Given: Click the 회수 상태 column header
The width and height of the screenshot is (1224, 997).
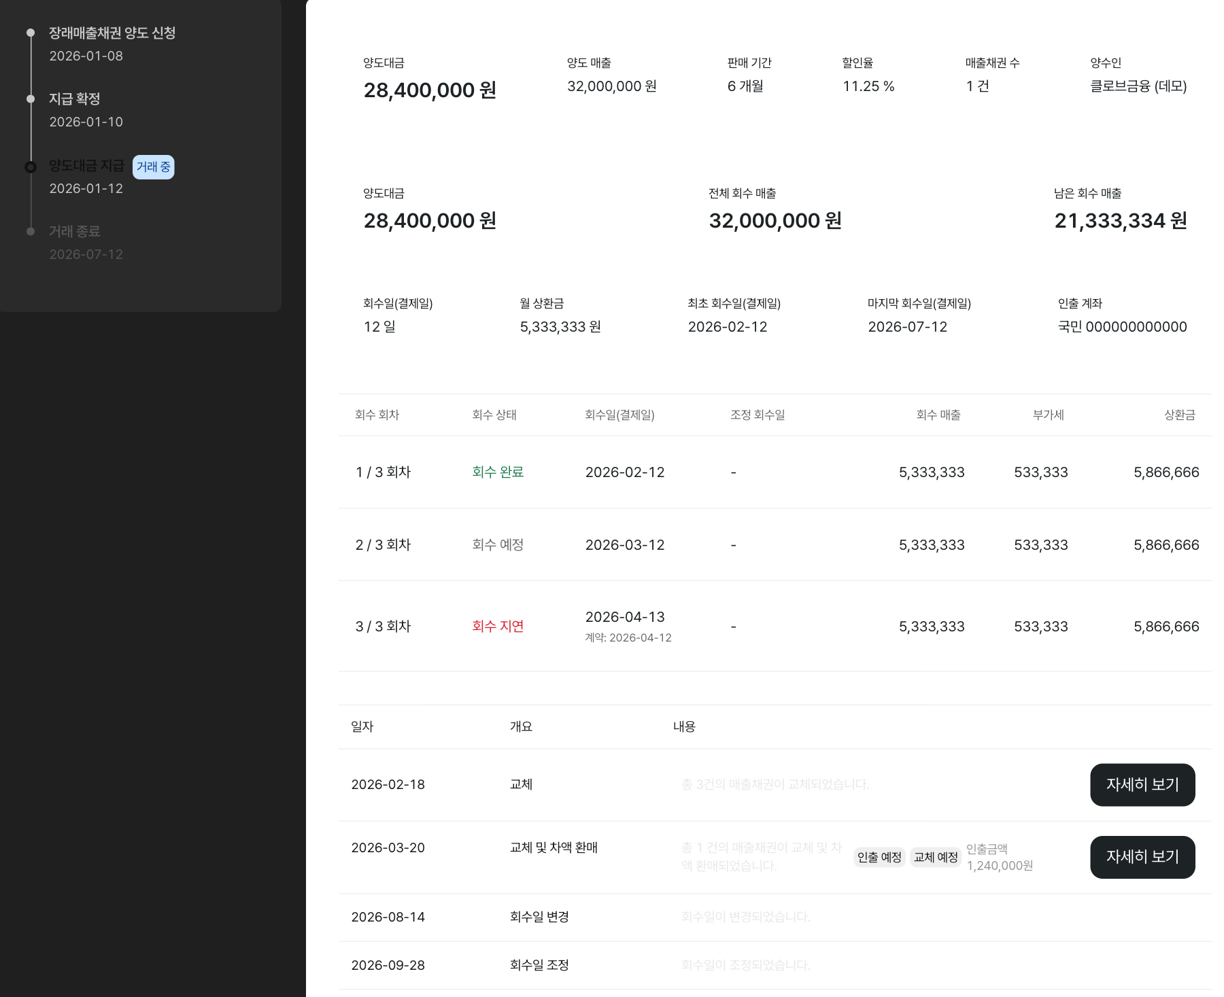Looking at the screenshot, I should 494,415.
